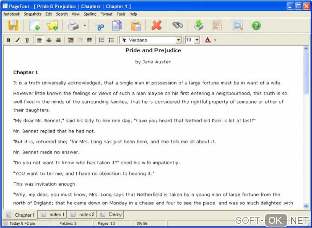Click 'Folders: 3' in status bar

point(68,223)
